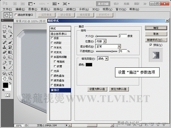Image resolution: width=171 pixels, height=128 pixels.
Task: Select the Gradient tool
Action: (10, 52)
